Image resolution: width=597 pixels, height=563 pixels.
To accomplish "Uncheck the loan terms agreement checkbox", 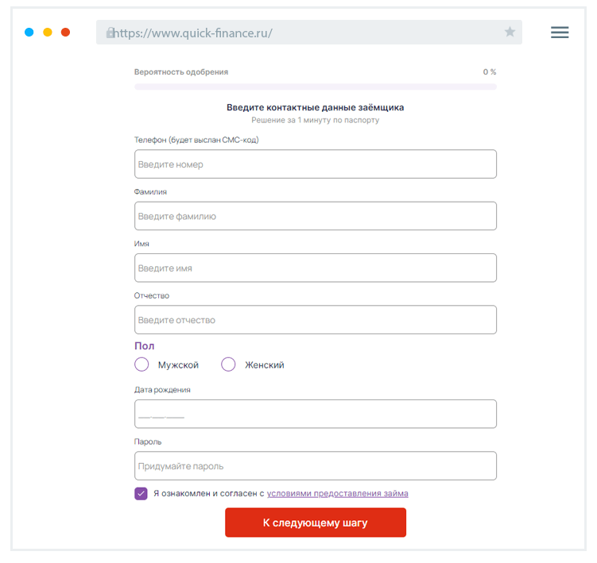I will pos(141,493).
